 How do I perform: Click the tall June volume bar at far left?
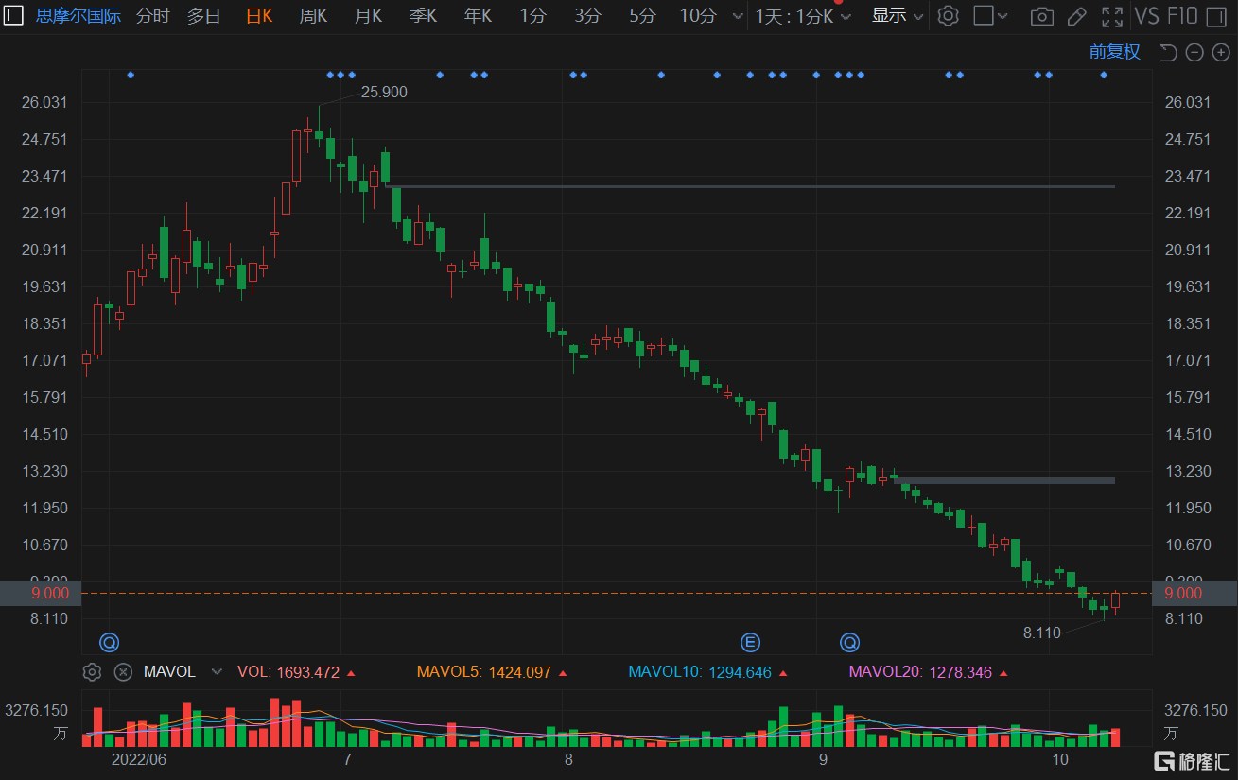(97, 727)
